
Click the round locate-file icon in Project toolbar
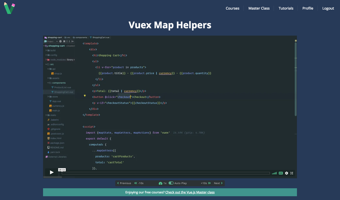(x=60, y=41)
